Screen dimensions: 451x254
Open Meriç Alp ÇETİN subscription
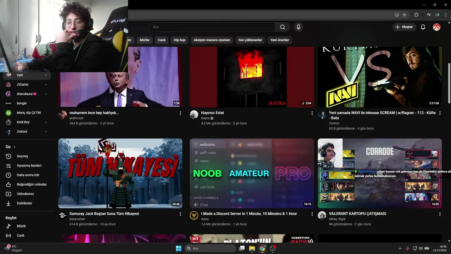pyautogui.click(x=27, y=113)
